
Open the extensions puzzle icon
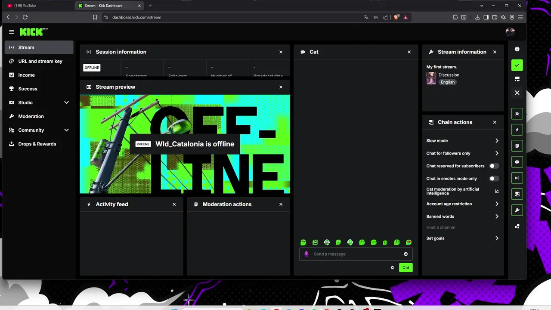pos(455,17)
